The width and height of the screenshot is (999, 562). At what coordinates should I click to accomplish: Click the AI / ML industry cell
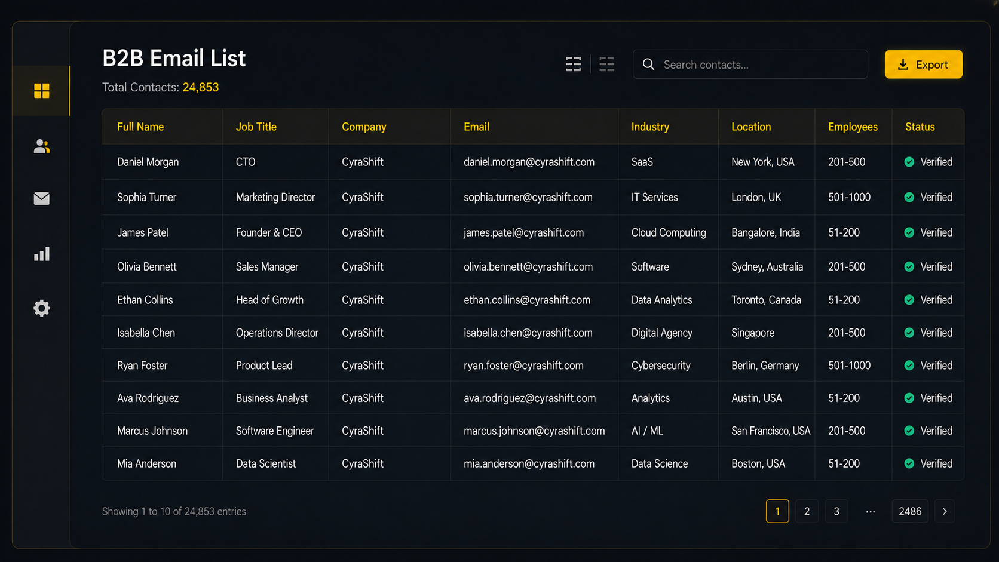pyautogui.click(x=647, y=431)
